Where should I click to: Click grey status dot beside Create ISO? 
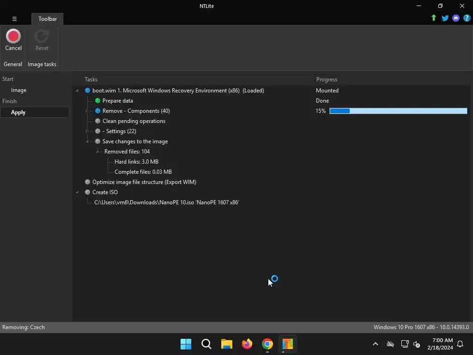coord(87,192)
